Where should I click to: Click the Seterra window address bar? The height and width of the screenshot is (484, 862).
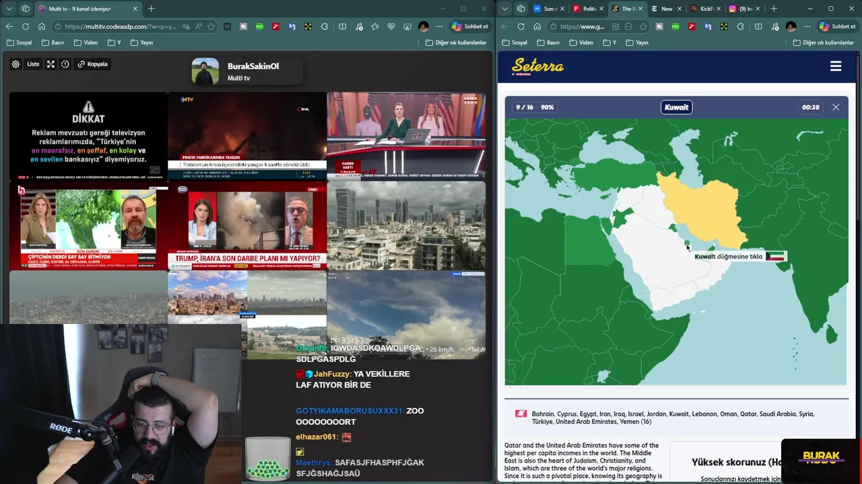583,26
